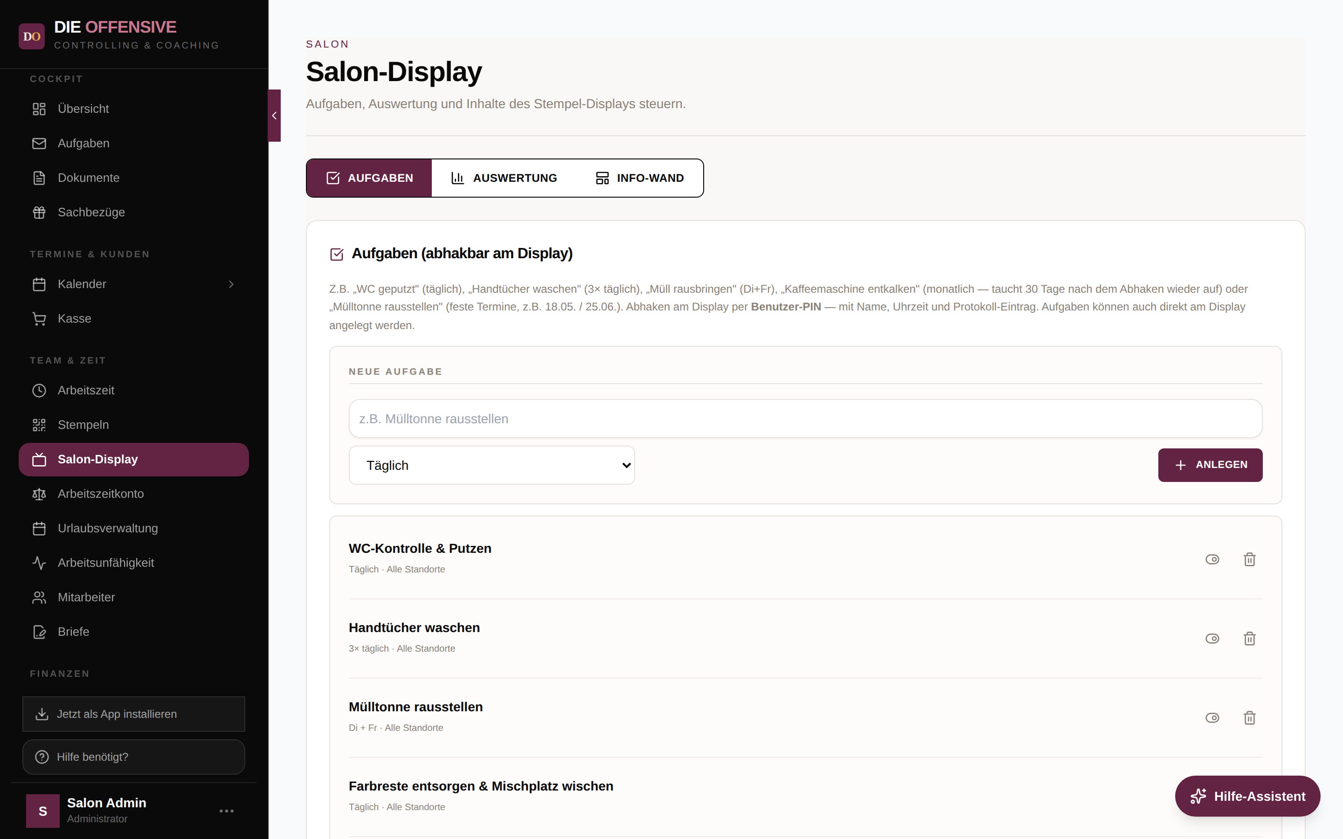Click the Arbeitszeit clock icon
This screenshot has height=839, width=1343.
(39, 391)
